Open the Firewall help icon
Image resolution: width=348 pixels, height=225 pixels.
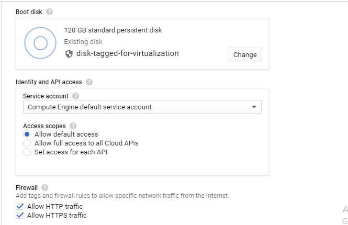coord(45,187)
